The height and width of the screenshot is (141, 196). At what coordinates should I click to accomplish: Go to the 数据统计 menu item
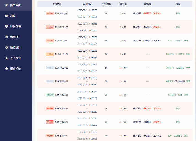16,48
